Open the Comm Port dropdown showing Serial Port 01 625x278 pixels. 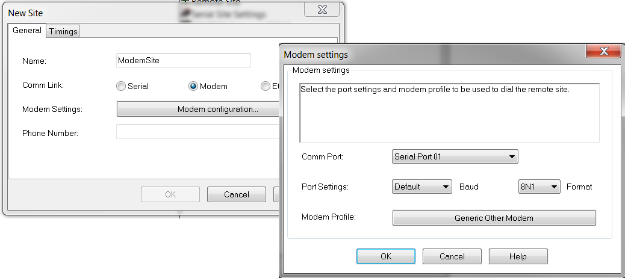coord(455,156)
